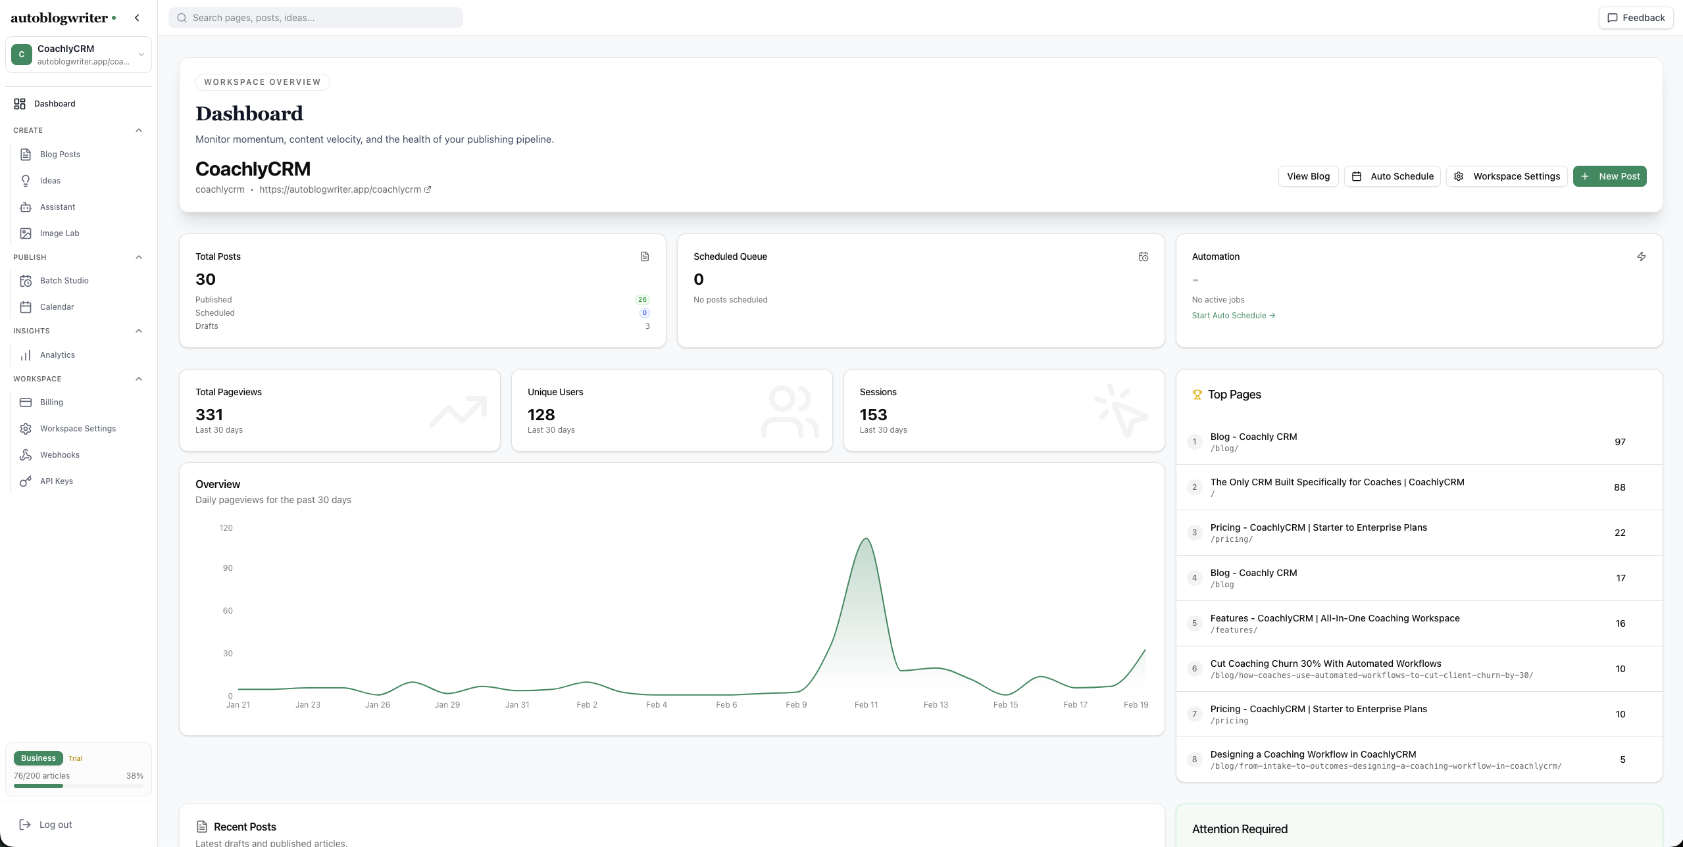Focus the search pages, posts, ideas field

(316, 18)
